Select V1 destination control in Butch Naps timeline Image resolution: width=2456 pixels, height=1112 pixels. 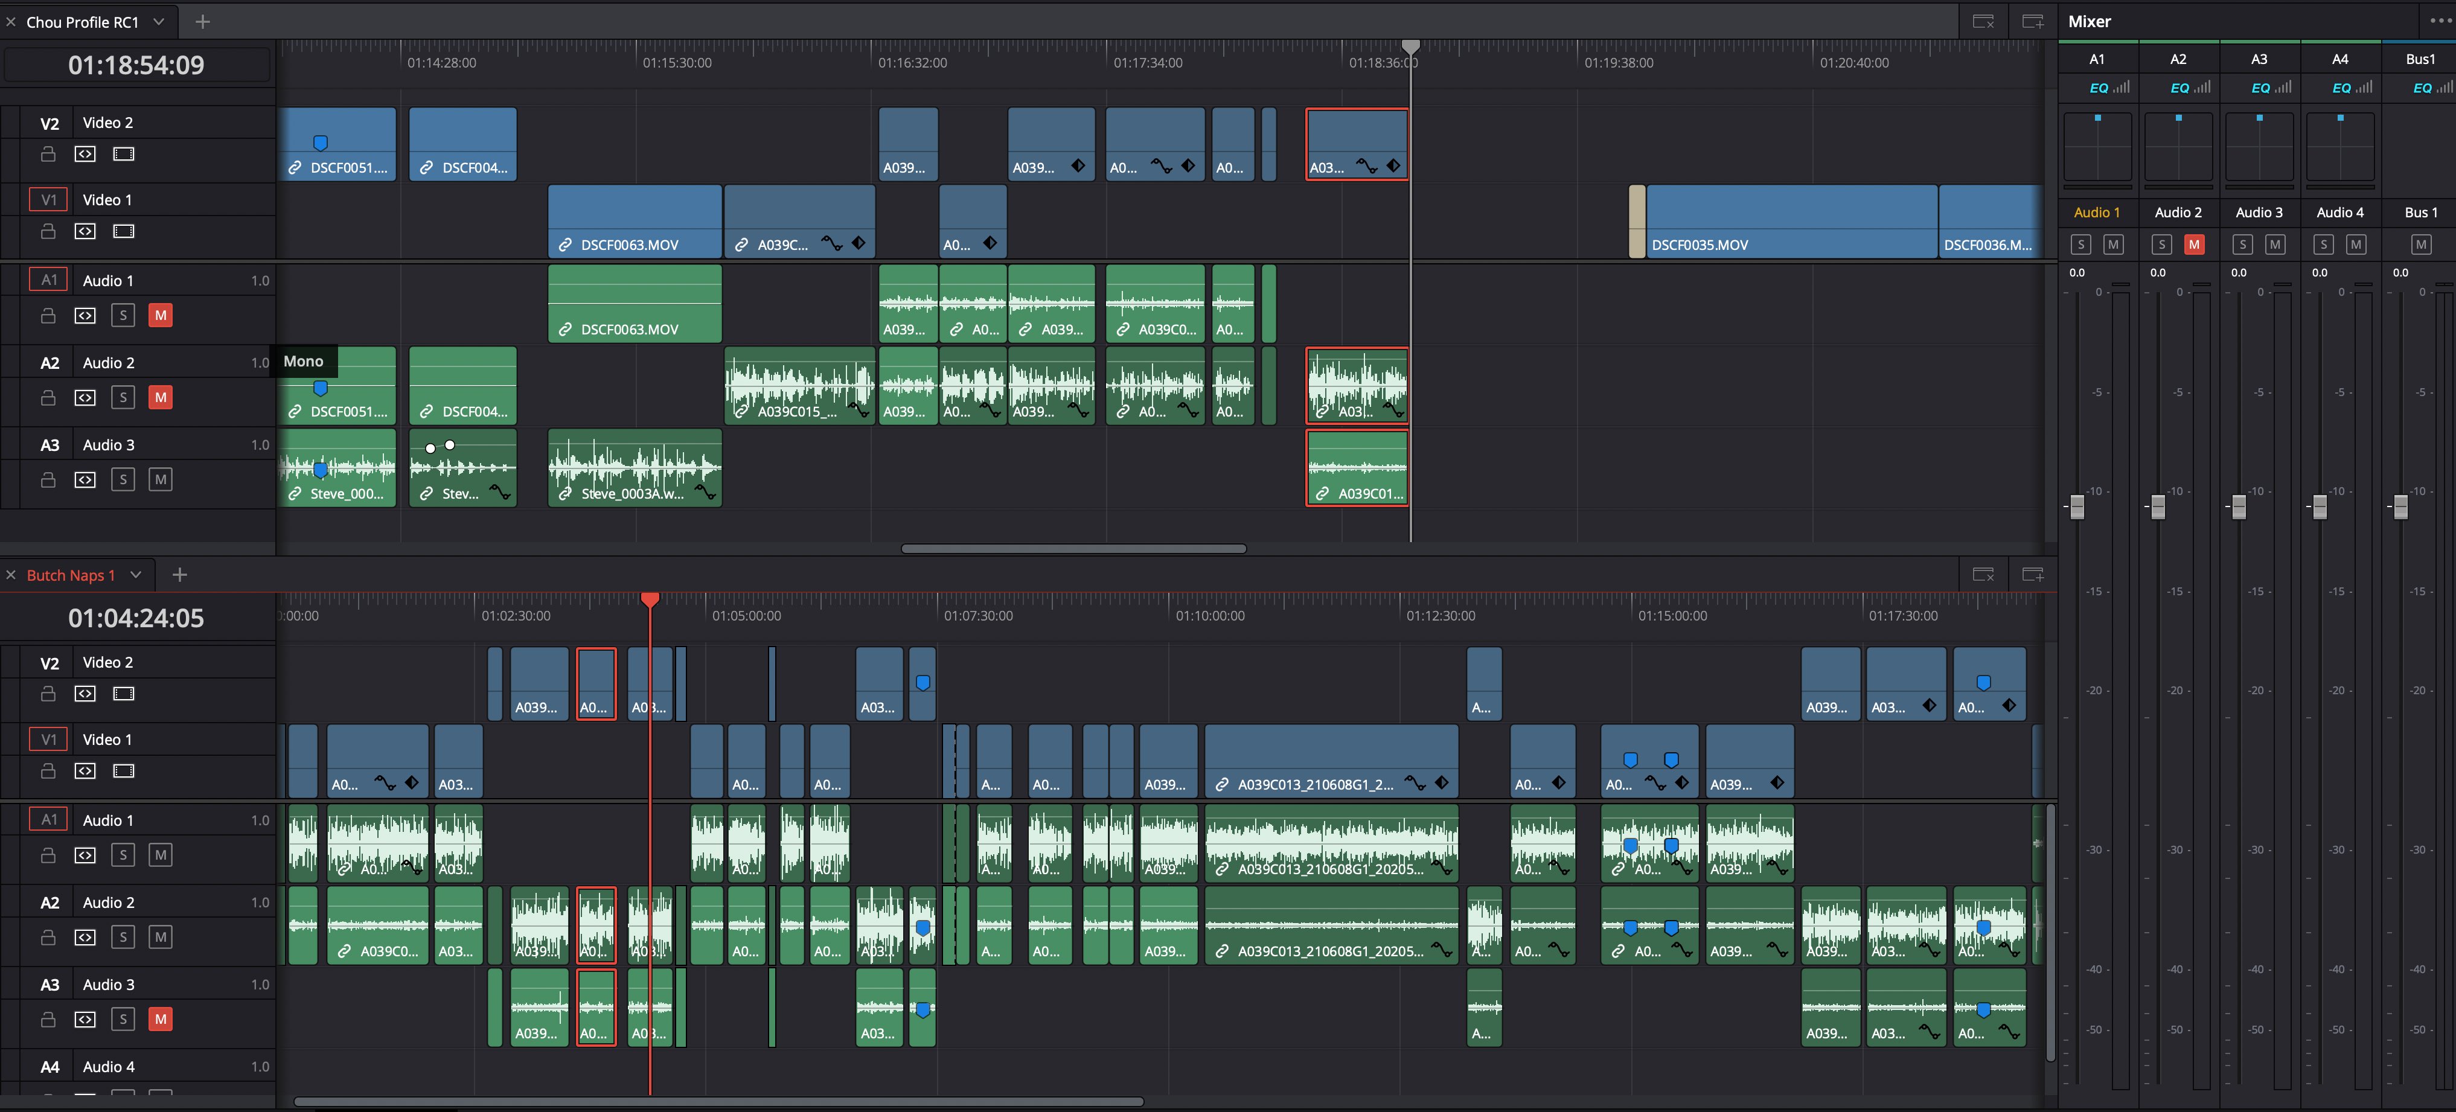coord(49,739)
